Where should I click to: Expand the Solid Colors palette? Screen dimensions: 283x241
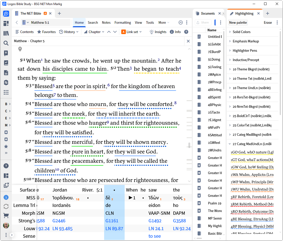[x=242, y=32]
